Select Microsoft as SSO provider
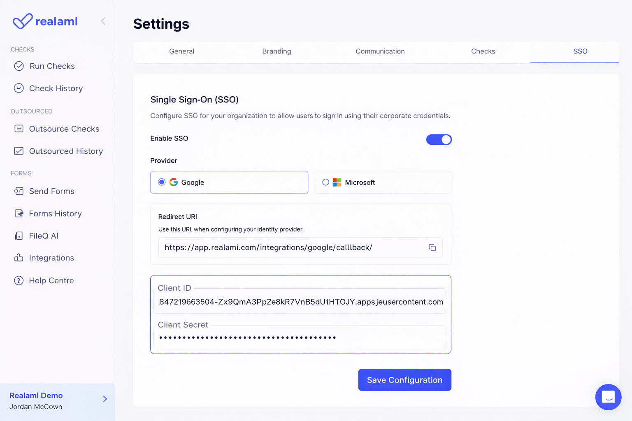The image size is (632, 421). pyautogui.click(x=325, y=182)
